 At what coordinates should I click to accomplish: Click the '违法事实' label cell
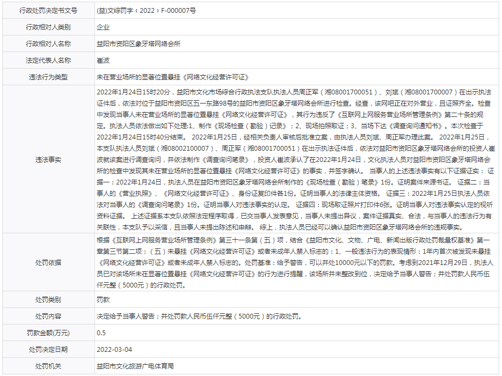tap(48, 159)
